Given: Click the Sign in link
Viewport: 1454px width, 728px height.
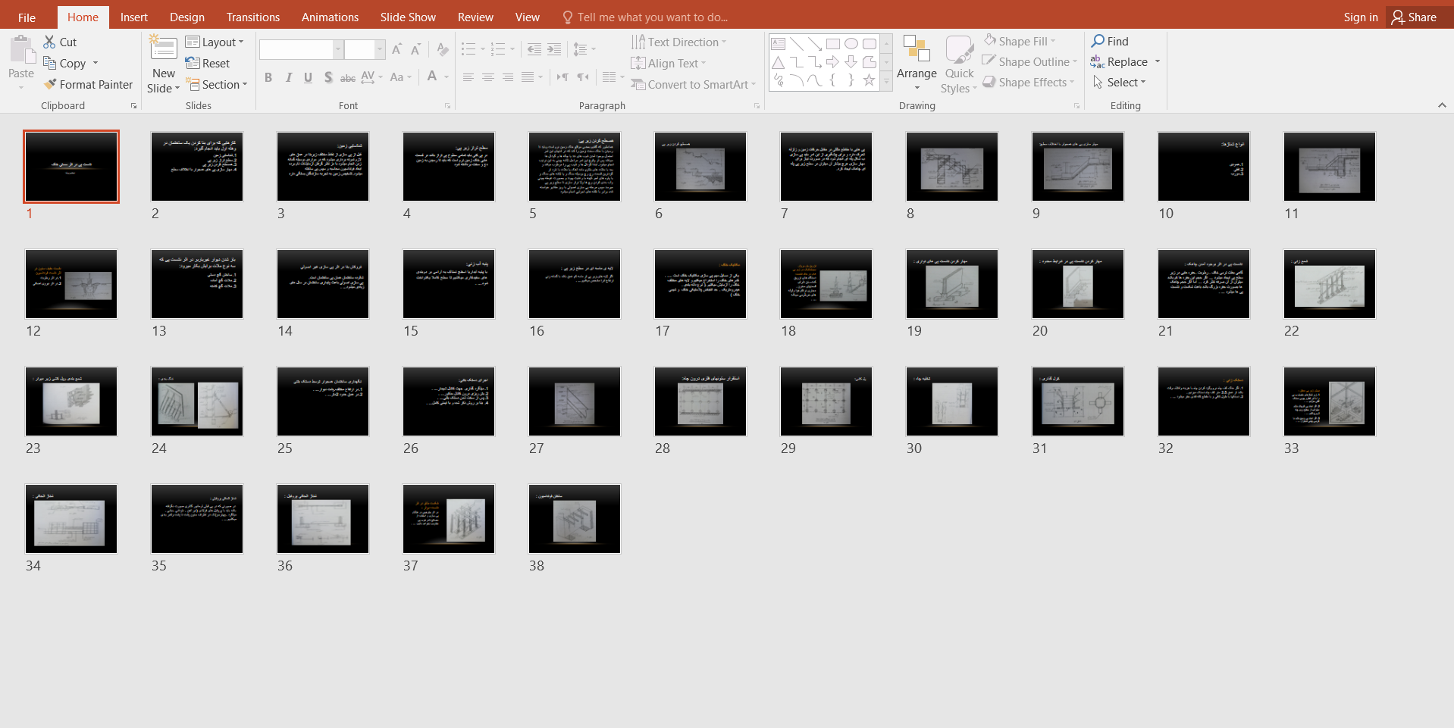Looking at the screenshot, I should coord(1361,17).
